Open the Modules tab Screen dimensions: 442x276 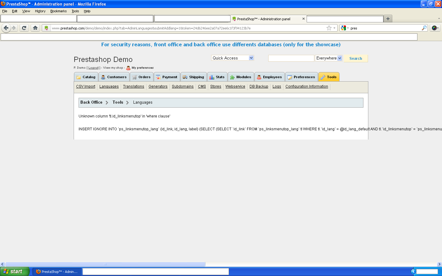coord(241,77)
